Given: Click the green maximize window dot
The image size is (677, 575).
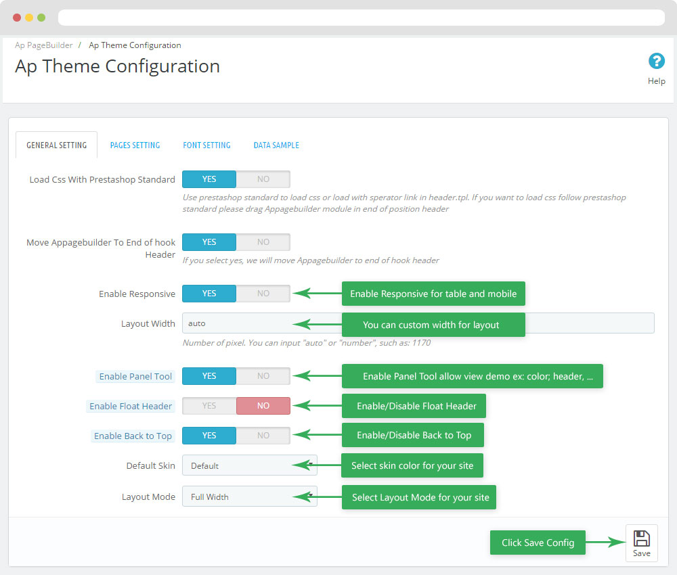Looking at the screenshot, I should click(x=41, y=18).
